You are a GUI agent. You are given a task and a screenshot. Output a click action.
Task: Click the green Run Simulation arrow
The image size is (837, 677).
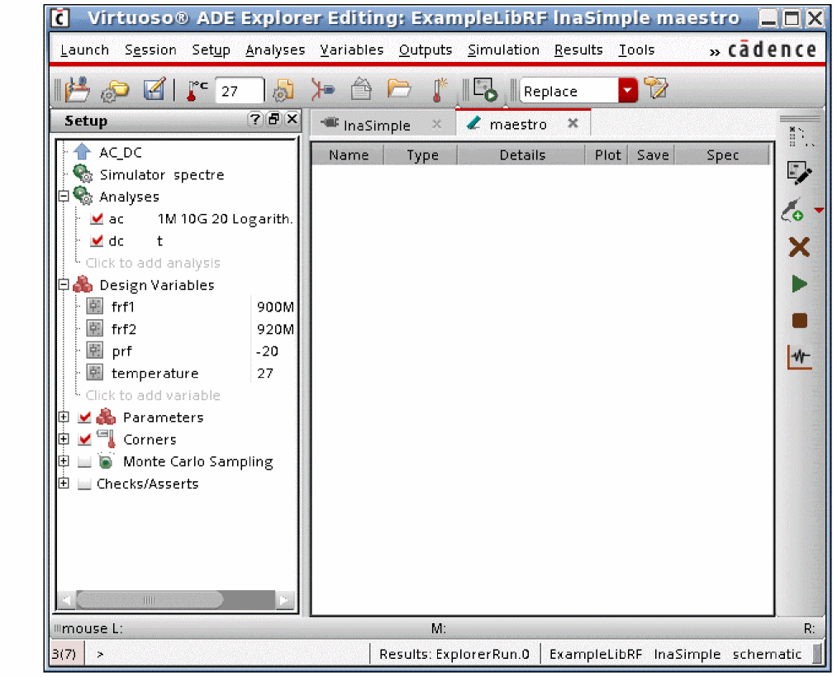click(799, 284)
